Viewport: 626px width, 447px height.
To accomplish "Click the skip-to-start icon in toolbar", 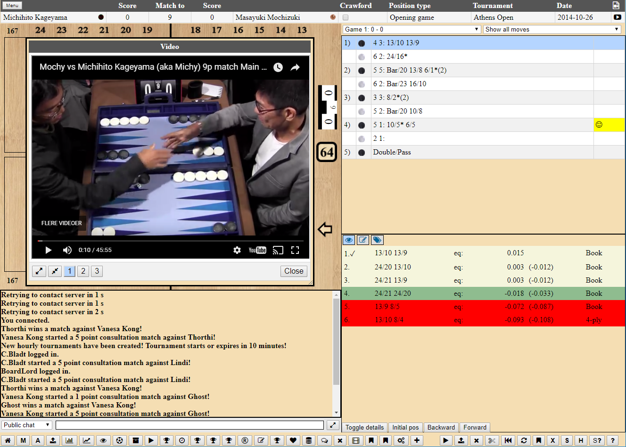I will [x=508, y=440].
